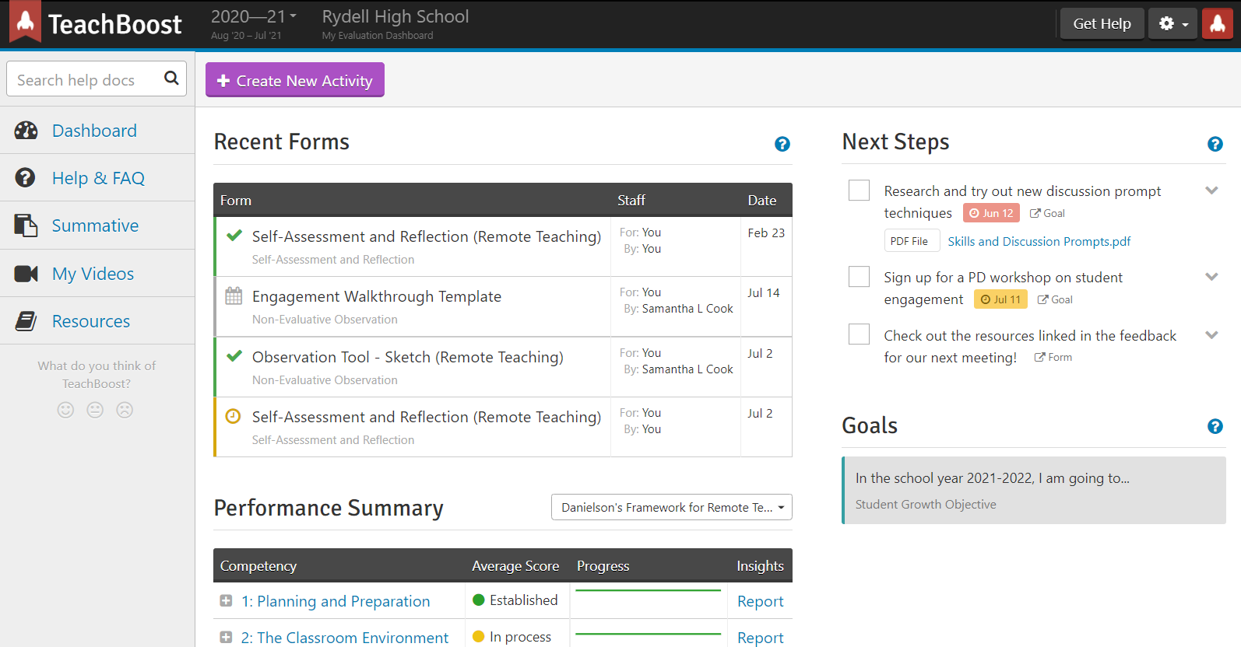This screenshot has width=1241, height=647.
Task: Sort by the Date column header
Action: [x=762, y=200]
